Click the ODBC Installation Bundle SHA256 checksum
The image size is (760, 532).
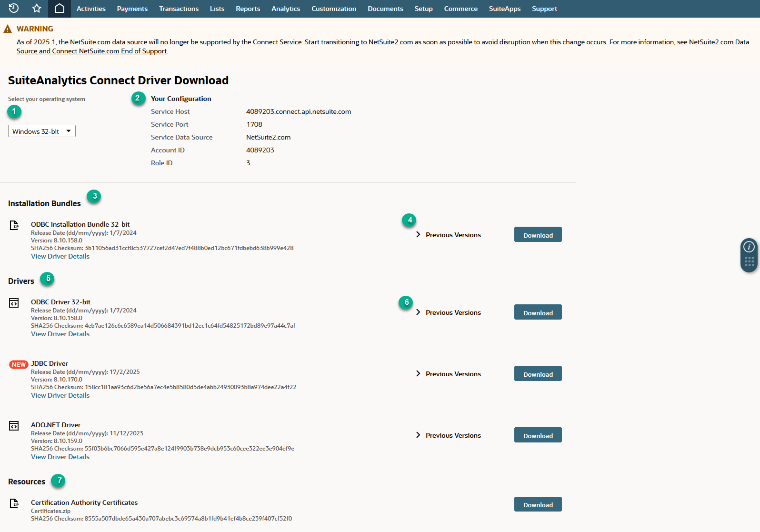click(162, 248)
